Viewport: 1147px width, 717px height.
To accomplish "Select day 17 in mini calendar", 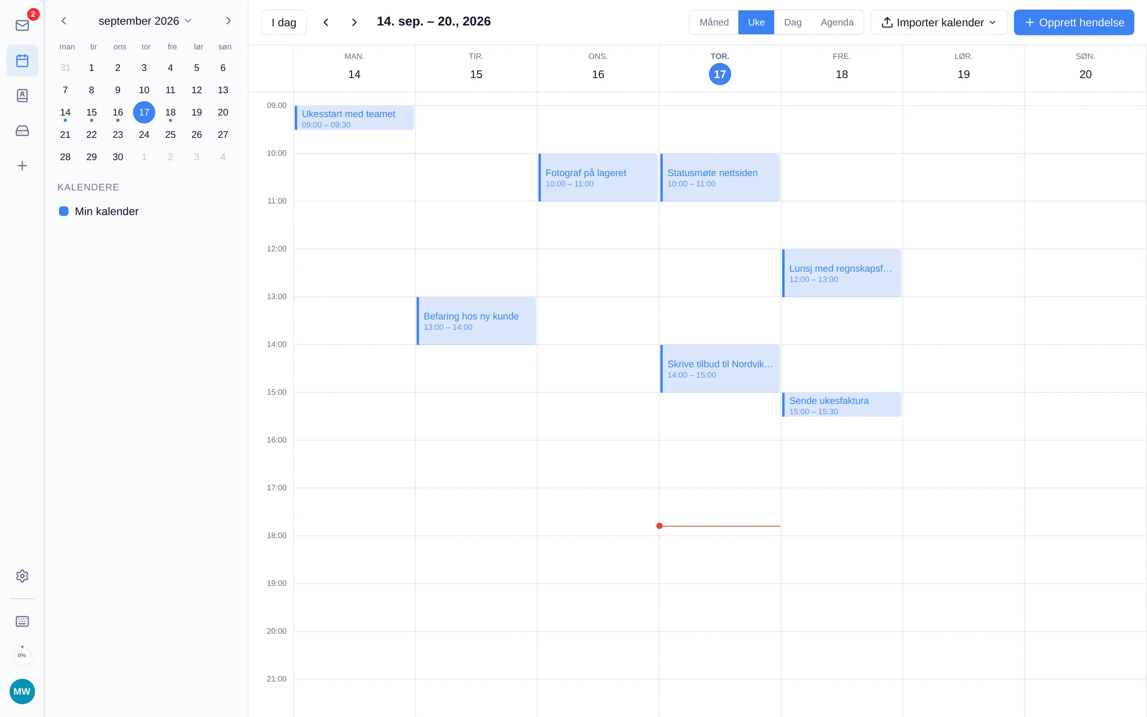I will 144,112.
